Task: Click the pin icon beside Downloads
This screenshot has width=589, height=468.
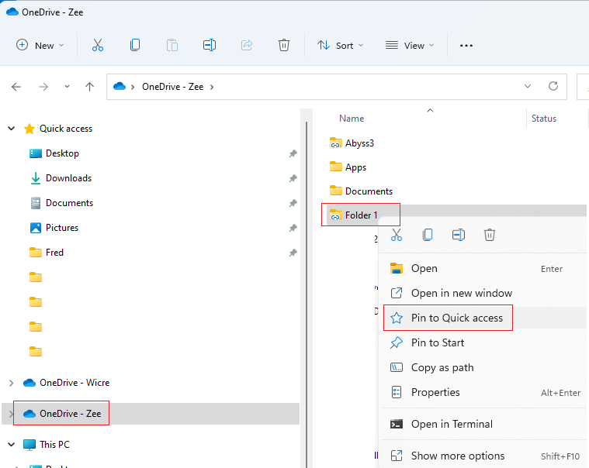Action: (293, 178)
